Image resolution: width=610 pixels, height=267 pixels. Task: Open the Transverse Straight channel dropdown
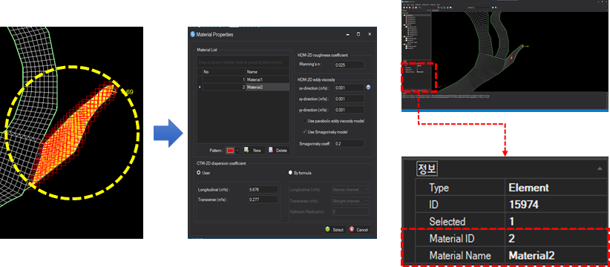pyautogui.click(x=350, y=201)
